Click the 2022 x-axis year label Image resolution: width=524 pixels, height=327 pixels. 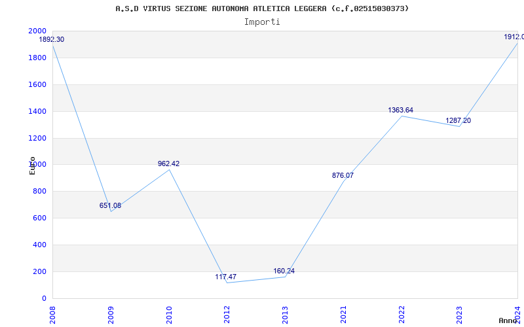(x=402, y=315)
